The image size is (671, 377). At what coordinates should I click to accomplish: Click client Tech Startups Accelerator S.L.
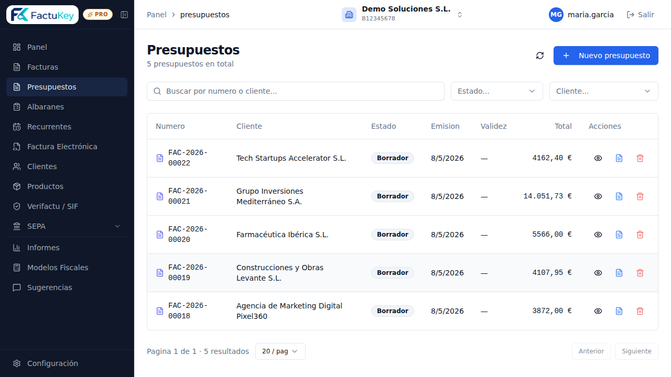click(291, 158)
